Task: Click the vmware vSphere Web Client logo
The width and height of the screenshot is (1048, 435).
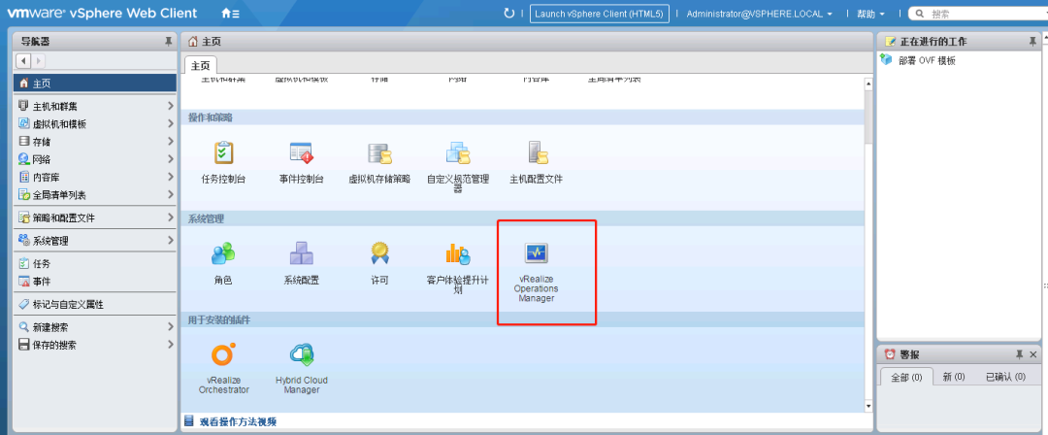Action: coord(102,13)
